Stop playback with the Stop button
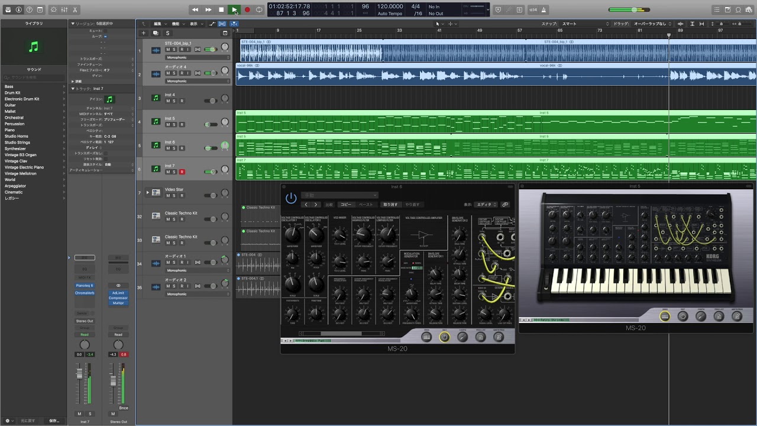This screenshot has height=426, width=757. (221, 9)
